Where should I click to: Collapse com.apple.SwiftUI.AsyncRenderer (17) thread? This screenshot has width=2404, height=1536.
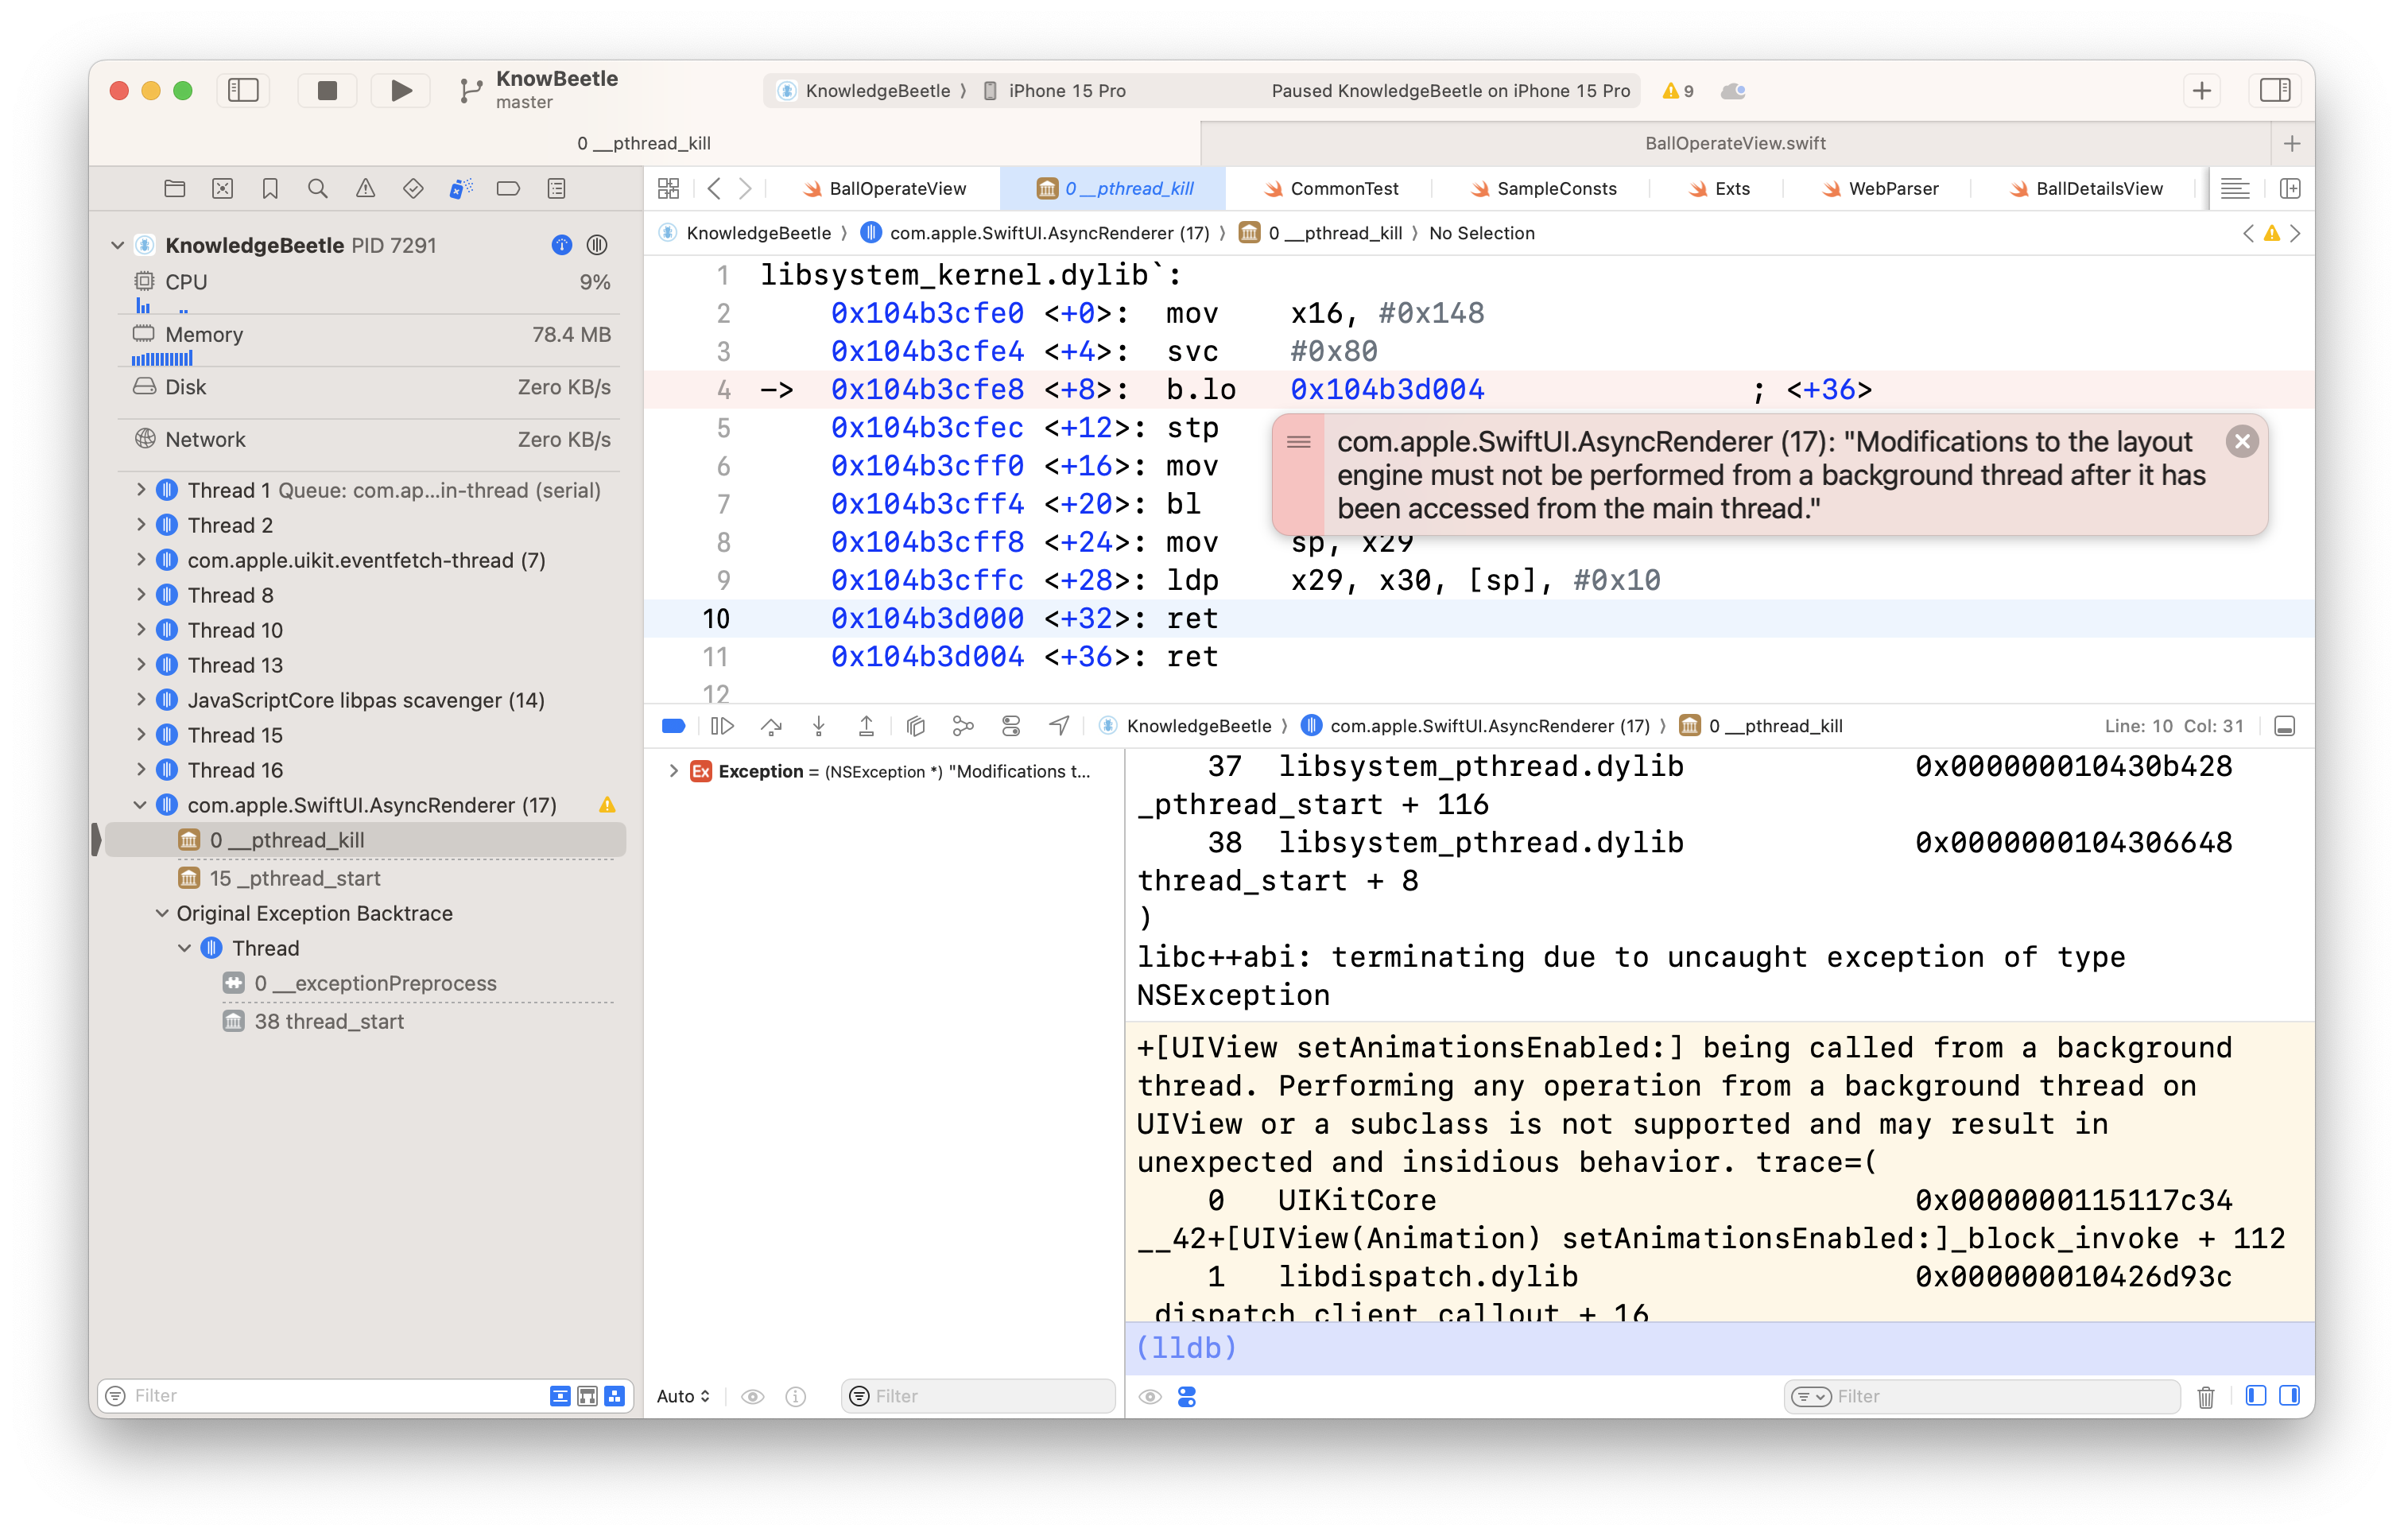click(141, 804)
